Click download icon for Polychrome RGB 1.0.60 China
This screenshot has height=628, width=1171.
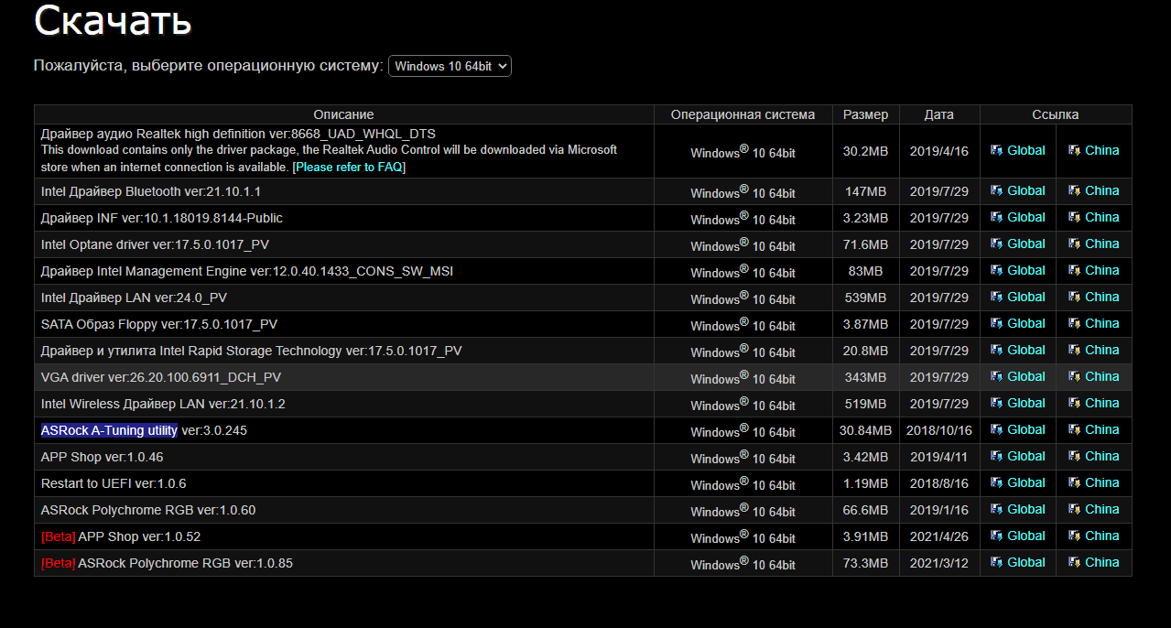coord(1074,510)
